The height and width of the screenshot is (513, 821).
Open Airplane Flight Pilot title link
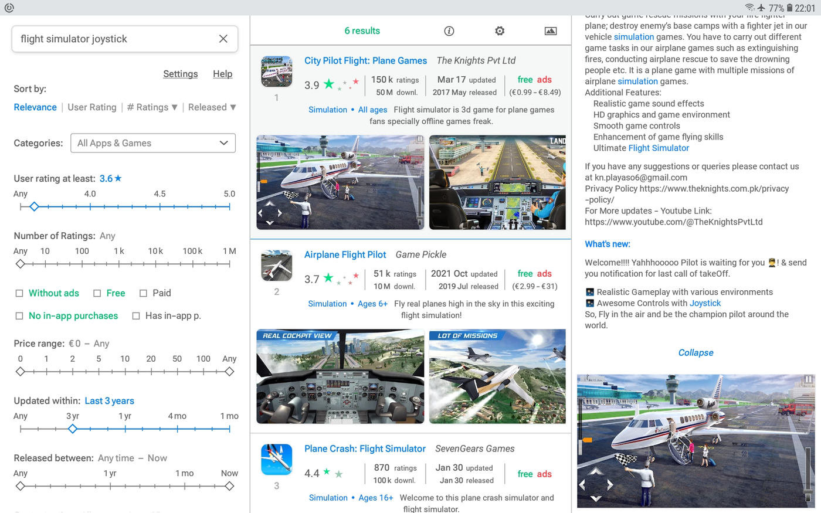345,254
